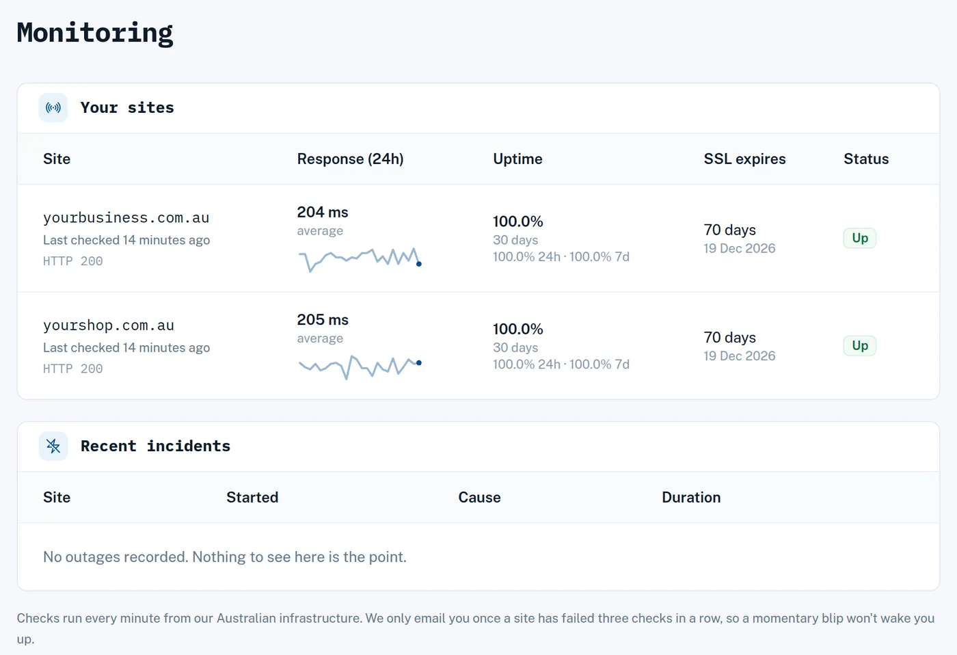
Task: Click the 205 ms average response value
Action: click(x=323, y=319)
